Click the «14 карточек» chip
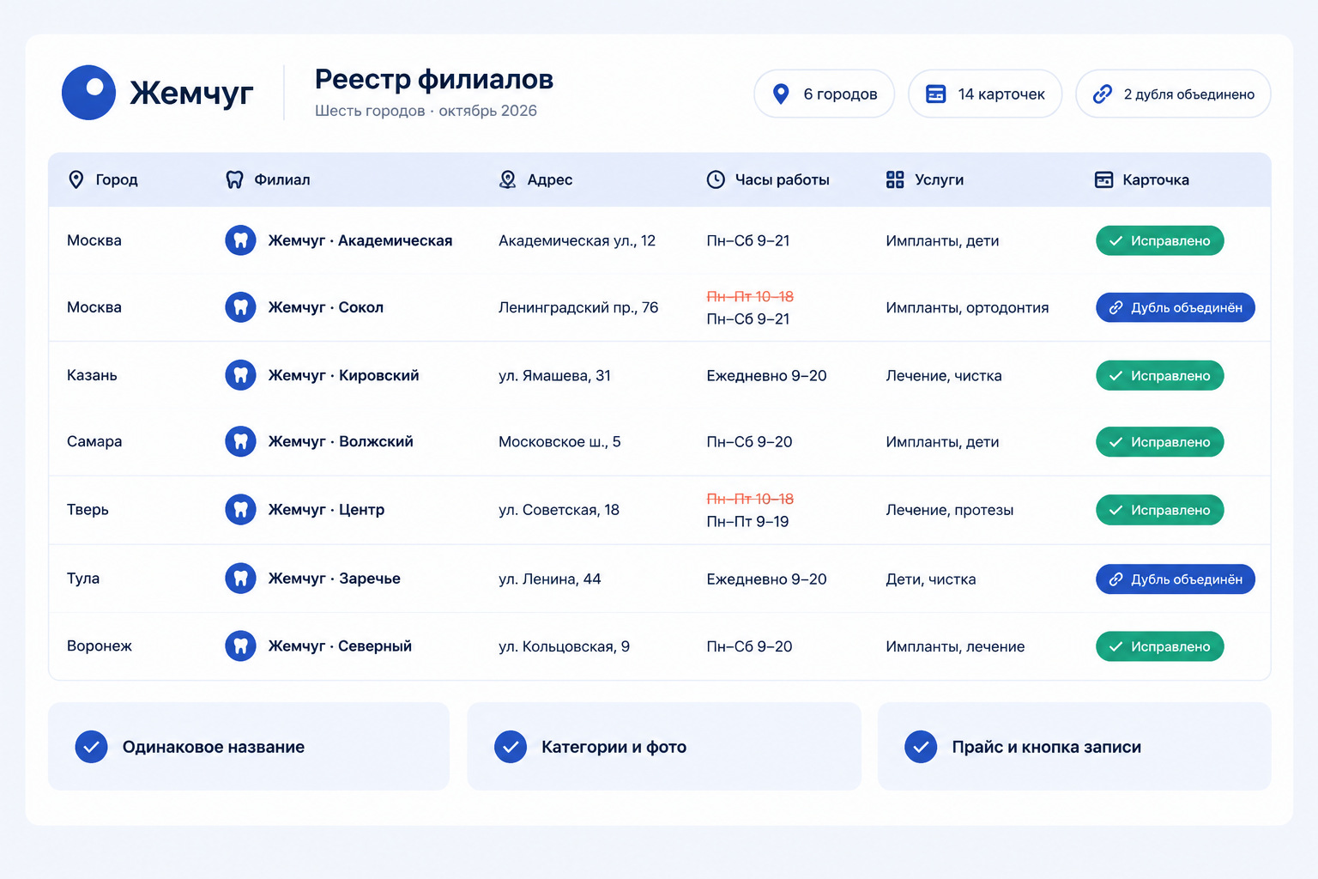The width and height of the screenshot is (1318, 879). [x=985, y=94]
